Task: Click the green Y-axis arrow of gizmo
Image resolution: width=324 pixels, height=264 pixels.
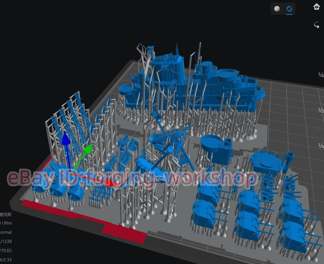Action: point(89,149)
